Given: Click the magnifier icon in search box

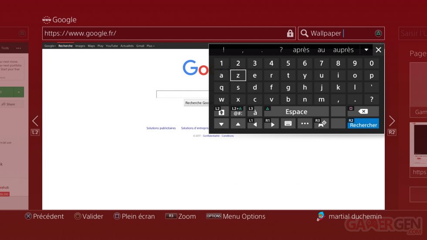Looking at the screenshot, I should click(x=305, y=33).
